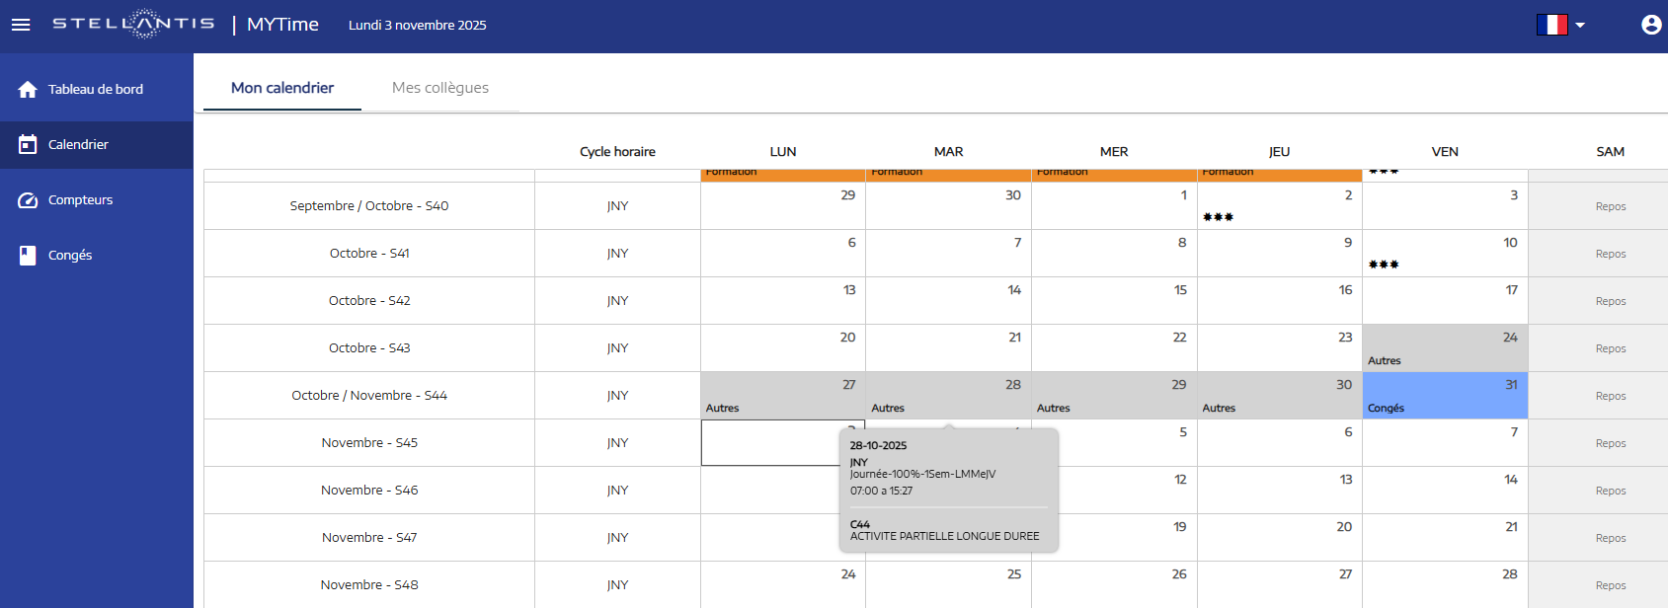Select Monday 27 Autres cell
This screenshot has width=1668, height=608.
[x=782, y=396]
